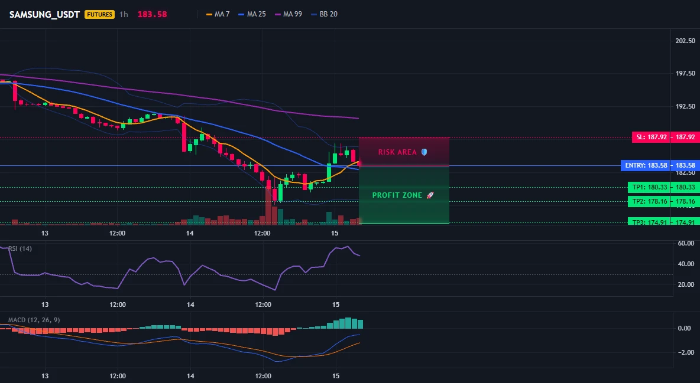Screen dimensions: 700x383
Task: Click the TP3: 174.91 target label
Action: click(650, 222)
